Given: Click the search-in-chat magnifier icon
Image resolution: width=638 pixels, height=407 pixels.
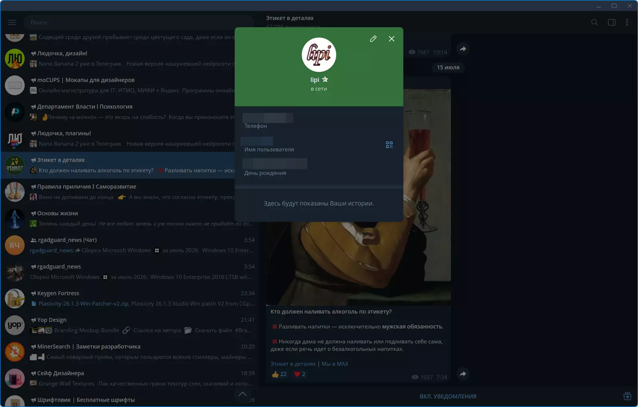Looking at the screenshot, I should pyautogui.click(x=594, y=22).
